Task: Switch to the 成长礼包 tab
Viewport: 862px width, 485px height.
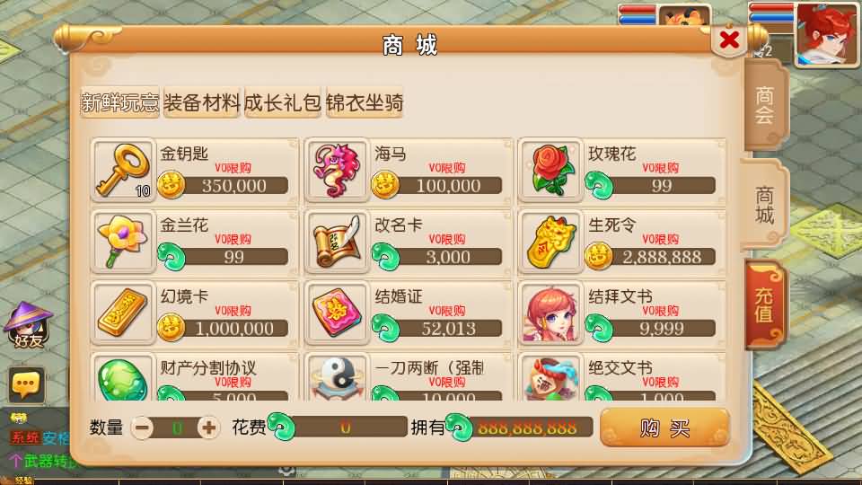Action: (283, 102)
